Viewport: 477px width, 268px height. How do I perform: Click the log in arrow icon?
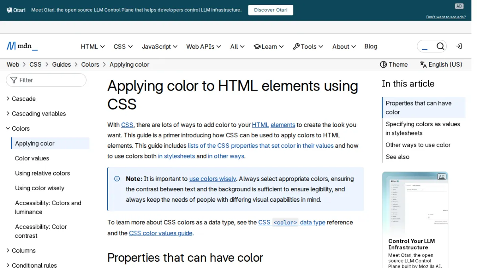[459, 46]
